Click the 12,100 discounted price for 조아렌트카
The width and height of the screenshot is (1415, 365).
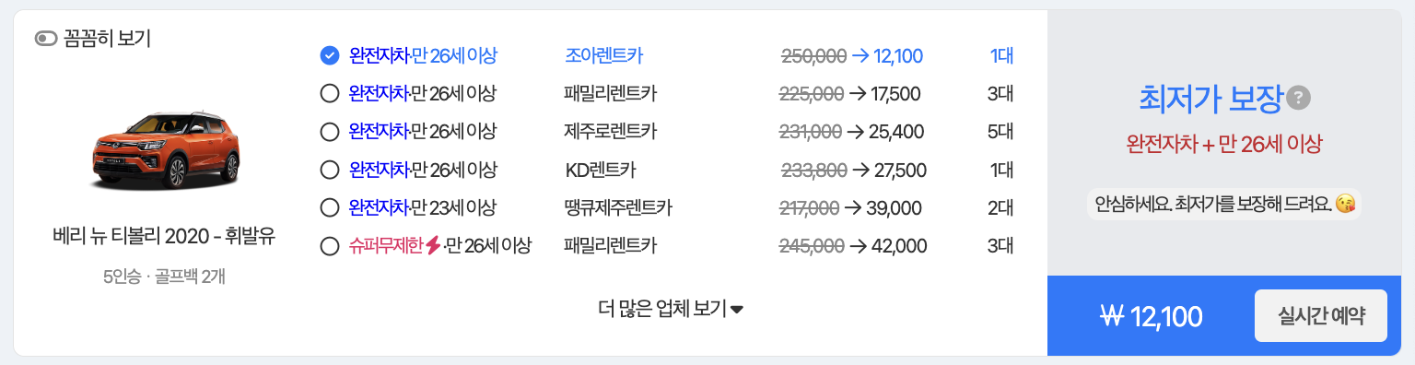pyautogui.click(x=898, y=56)
